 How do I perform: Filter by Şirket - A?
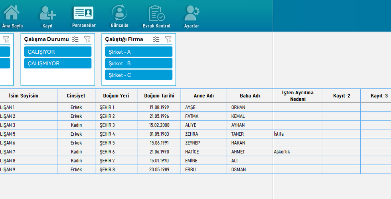point(139,52)
